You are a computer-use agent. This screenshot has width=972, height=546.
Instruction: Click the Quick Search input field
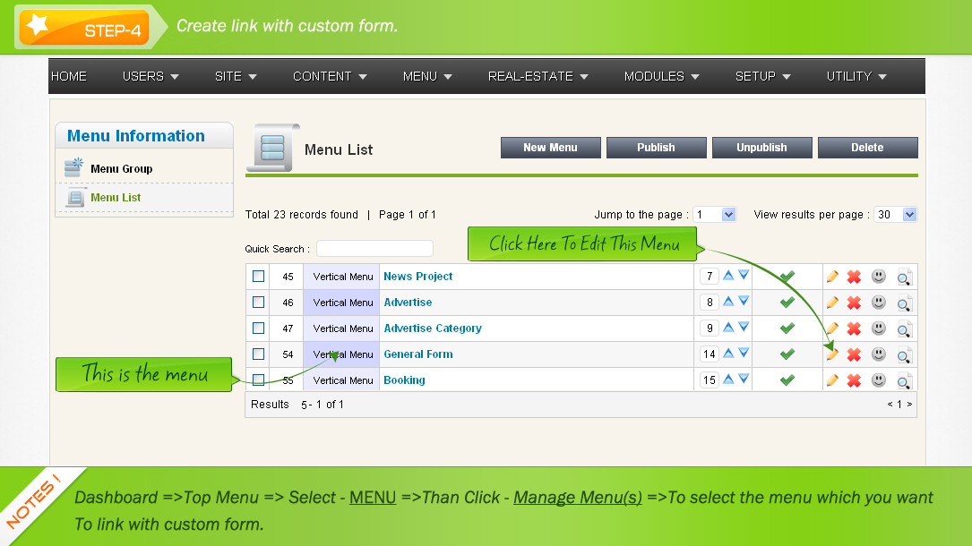click(x=374, y=249)
